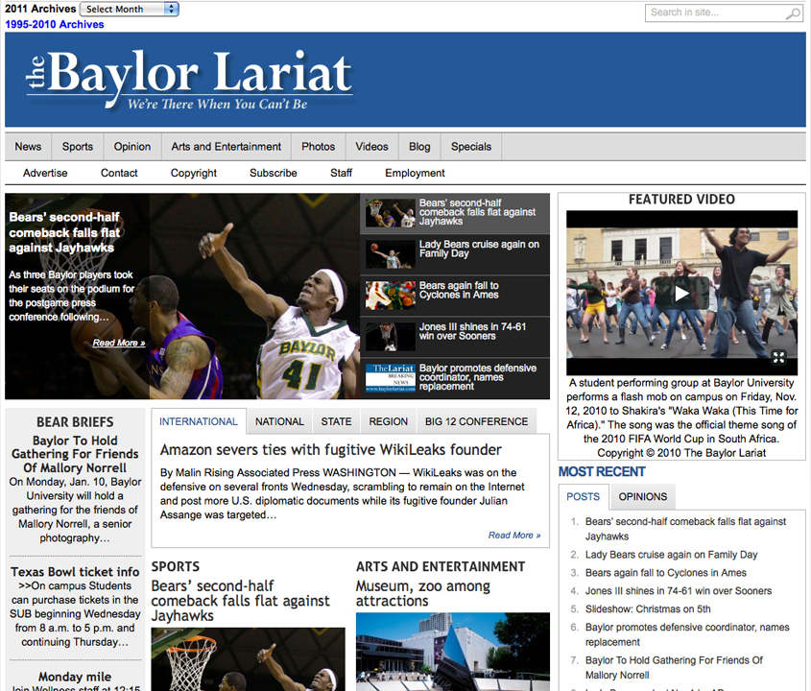Open Arts and Entertainment menu item
The width and height of the screenshot is (811, 691).
click(x=227, y=147)
